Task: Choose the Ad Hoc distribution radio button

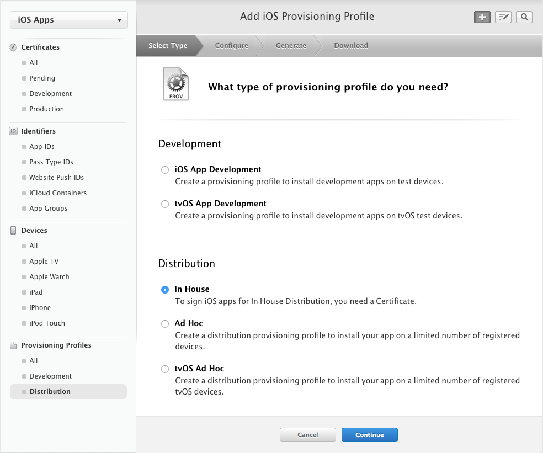Action: pyautogui.click(x=165, y=324)
